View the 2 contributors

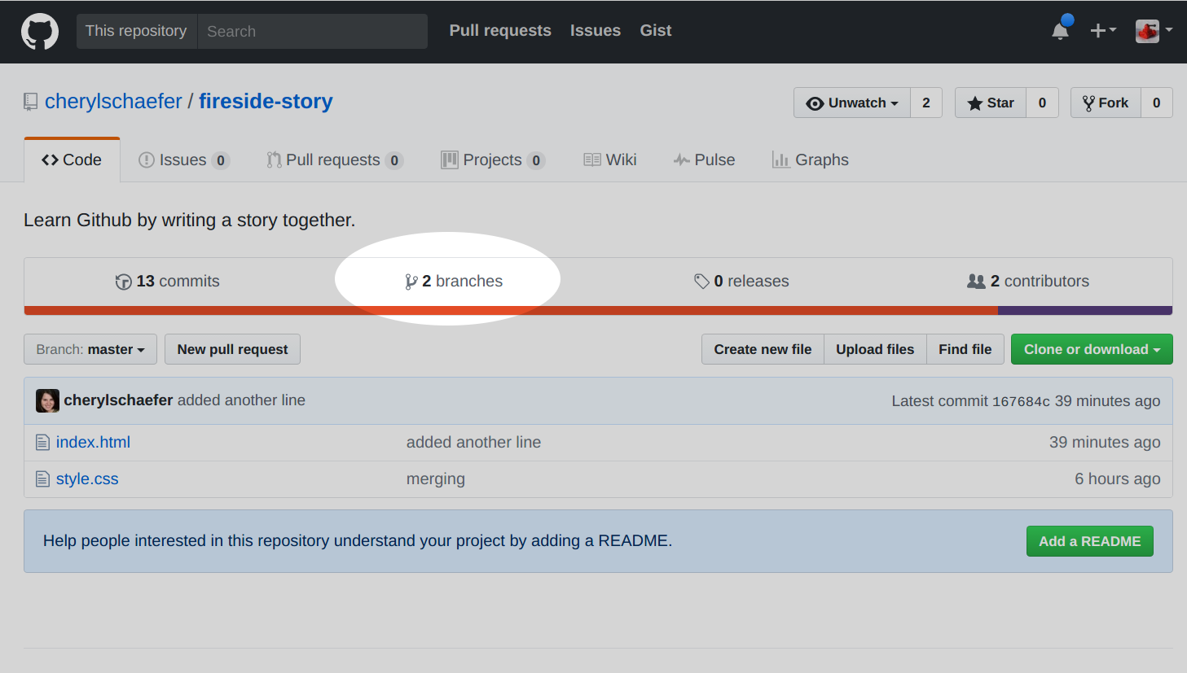(1028, 282)
